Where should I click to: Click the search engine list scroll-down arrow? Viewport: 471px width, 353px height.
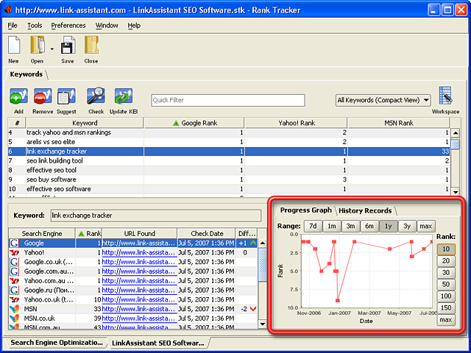tap(262, 324)
